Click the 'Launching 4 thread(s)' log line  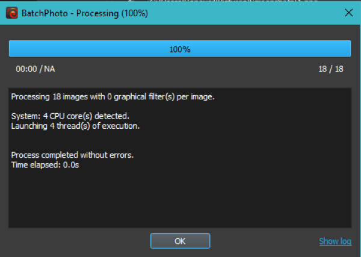click(75, 125)
